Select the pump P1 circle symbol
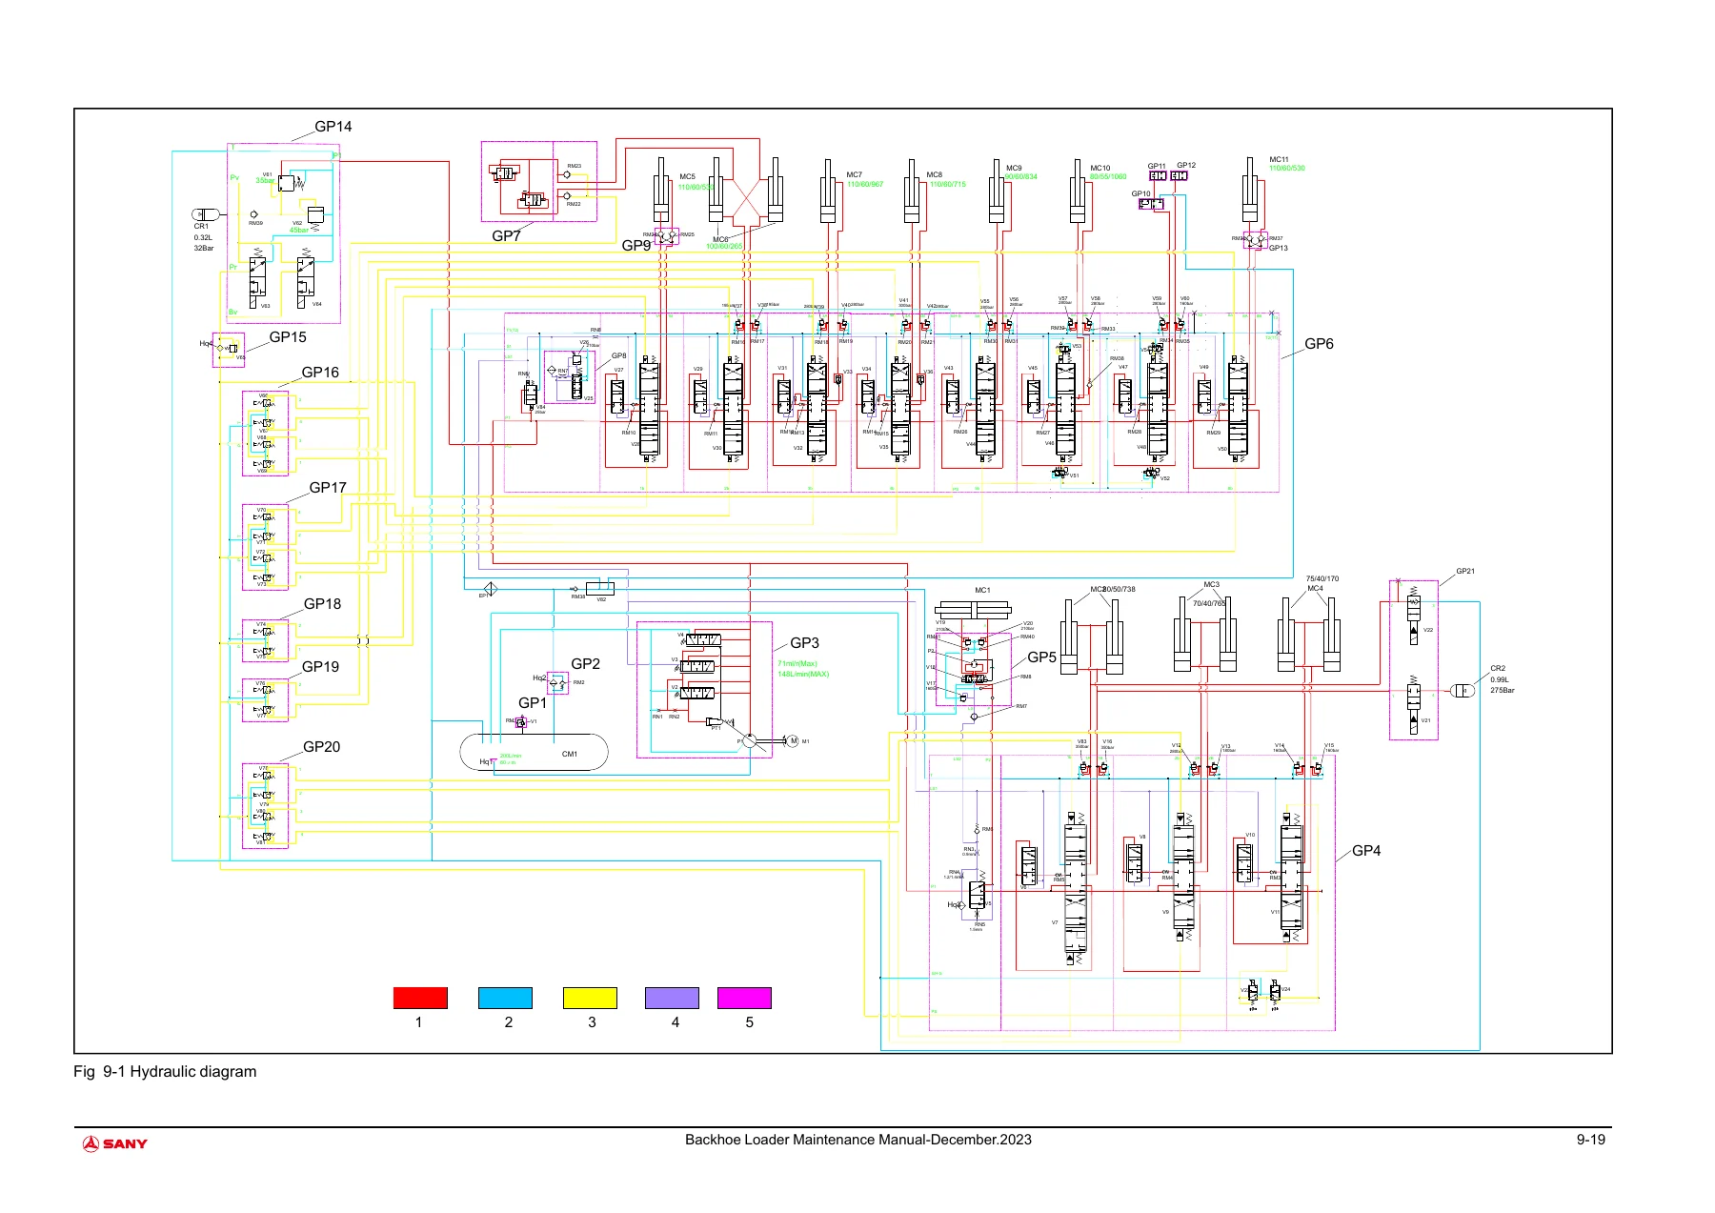 click(x=751, y=741)
